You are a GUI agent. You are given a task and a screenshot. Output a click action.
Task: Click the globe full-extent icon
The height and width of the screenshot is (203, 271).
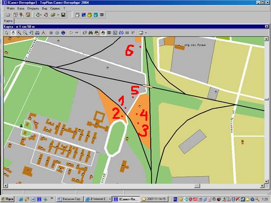point(63,33)
